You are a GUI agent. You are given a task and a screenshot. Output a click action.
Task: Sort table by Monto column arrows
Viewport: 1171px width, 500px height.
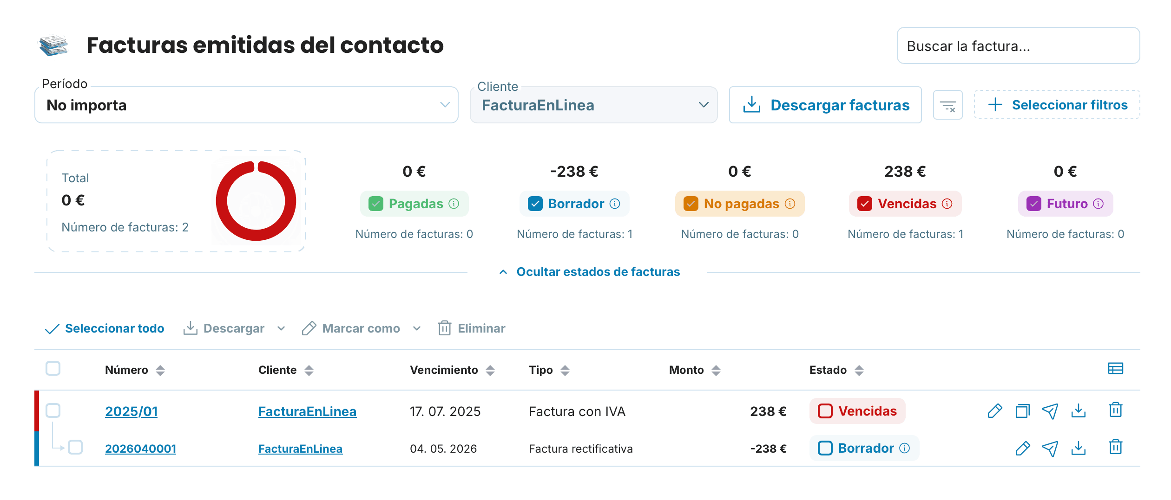click(x=716, y=370)
